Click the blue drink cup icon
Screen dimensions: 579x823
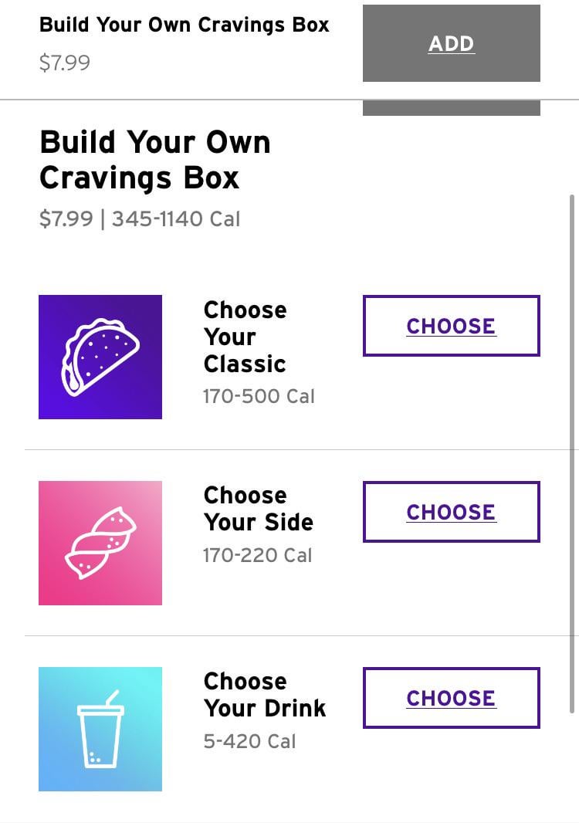point(100,729)
